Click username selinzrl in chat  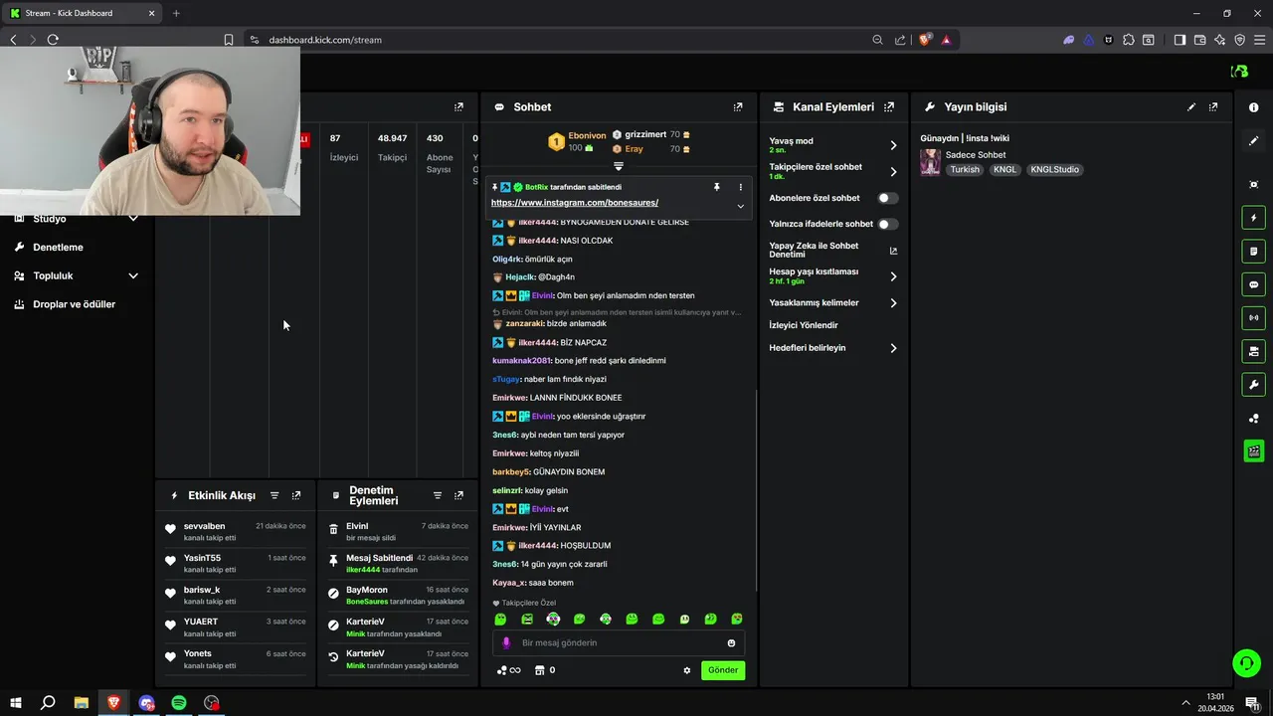point(506,490)
